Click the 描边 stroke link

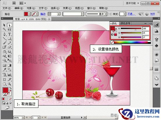tap(43, 14)
